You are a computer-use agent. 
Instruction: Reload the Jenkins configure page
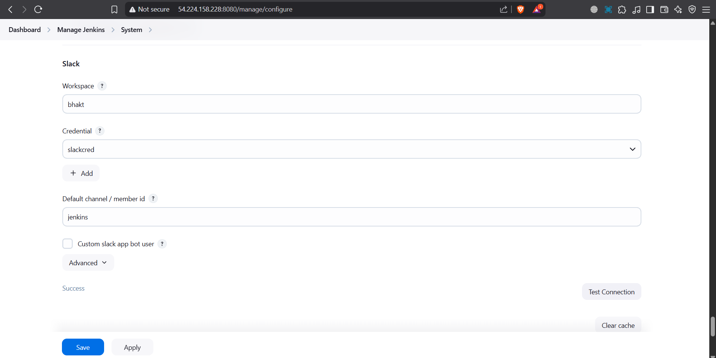point(38,9)
